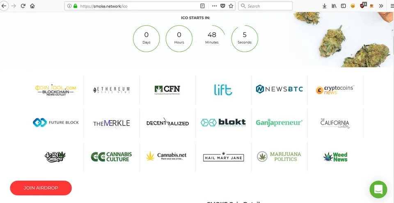
Task: Open the Cannabis.net logo
Action: [166, 156]
